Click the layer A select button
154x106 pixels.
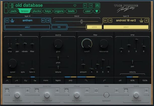[27, 27]
